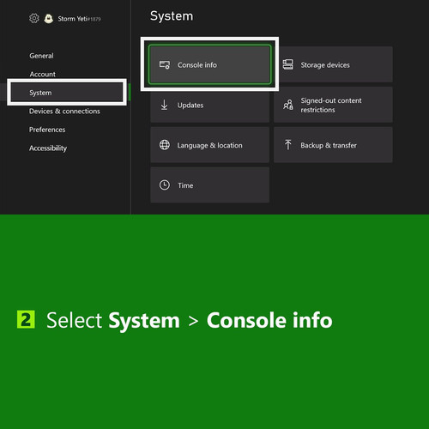Click the Storm Yeti gamertag text

(x=79, y=19)
